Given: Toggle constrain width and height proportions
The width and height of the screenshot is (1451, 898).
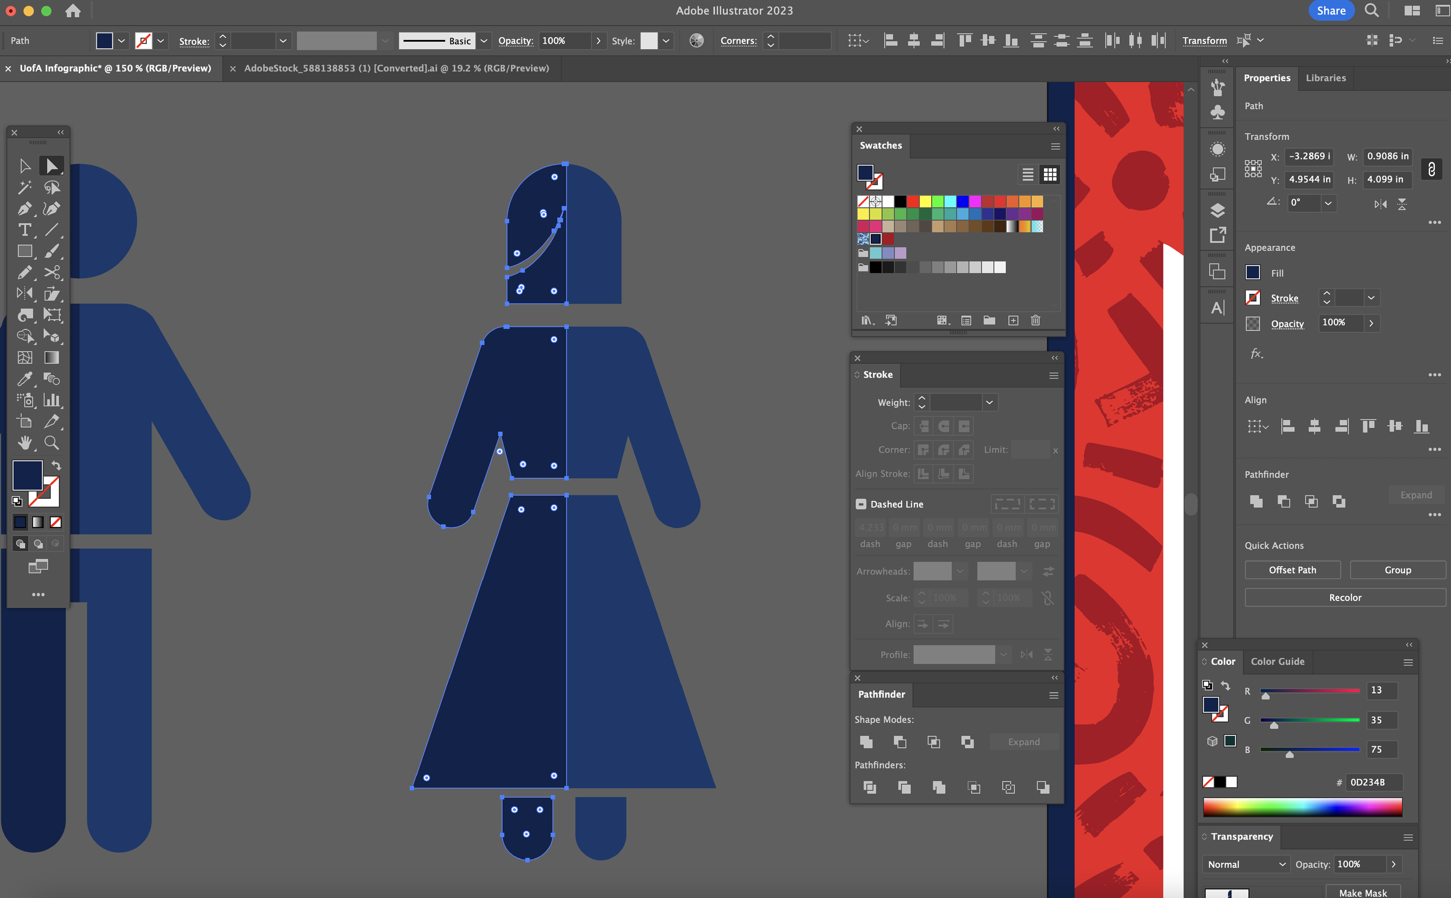Looking at the screenshot, I should [1431, 169].
